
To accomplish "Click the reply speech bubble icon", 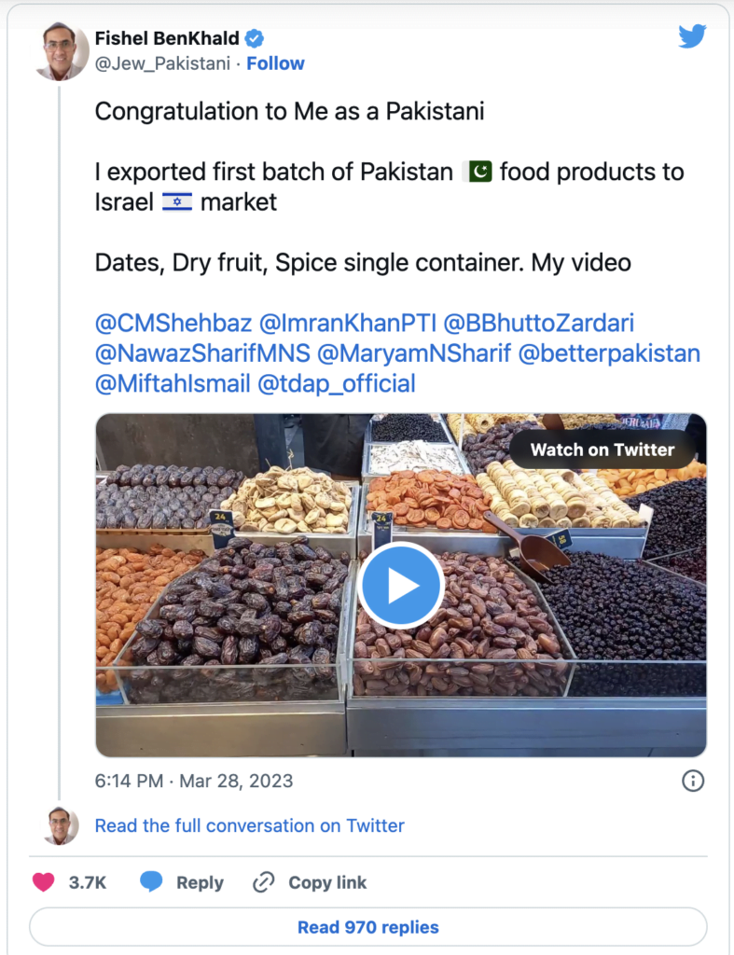I will pyautogui.click(x=151, y=882).
